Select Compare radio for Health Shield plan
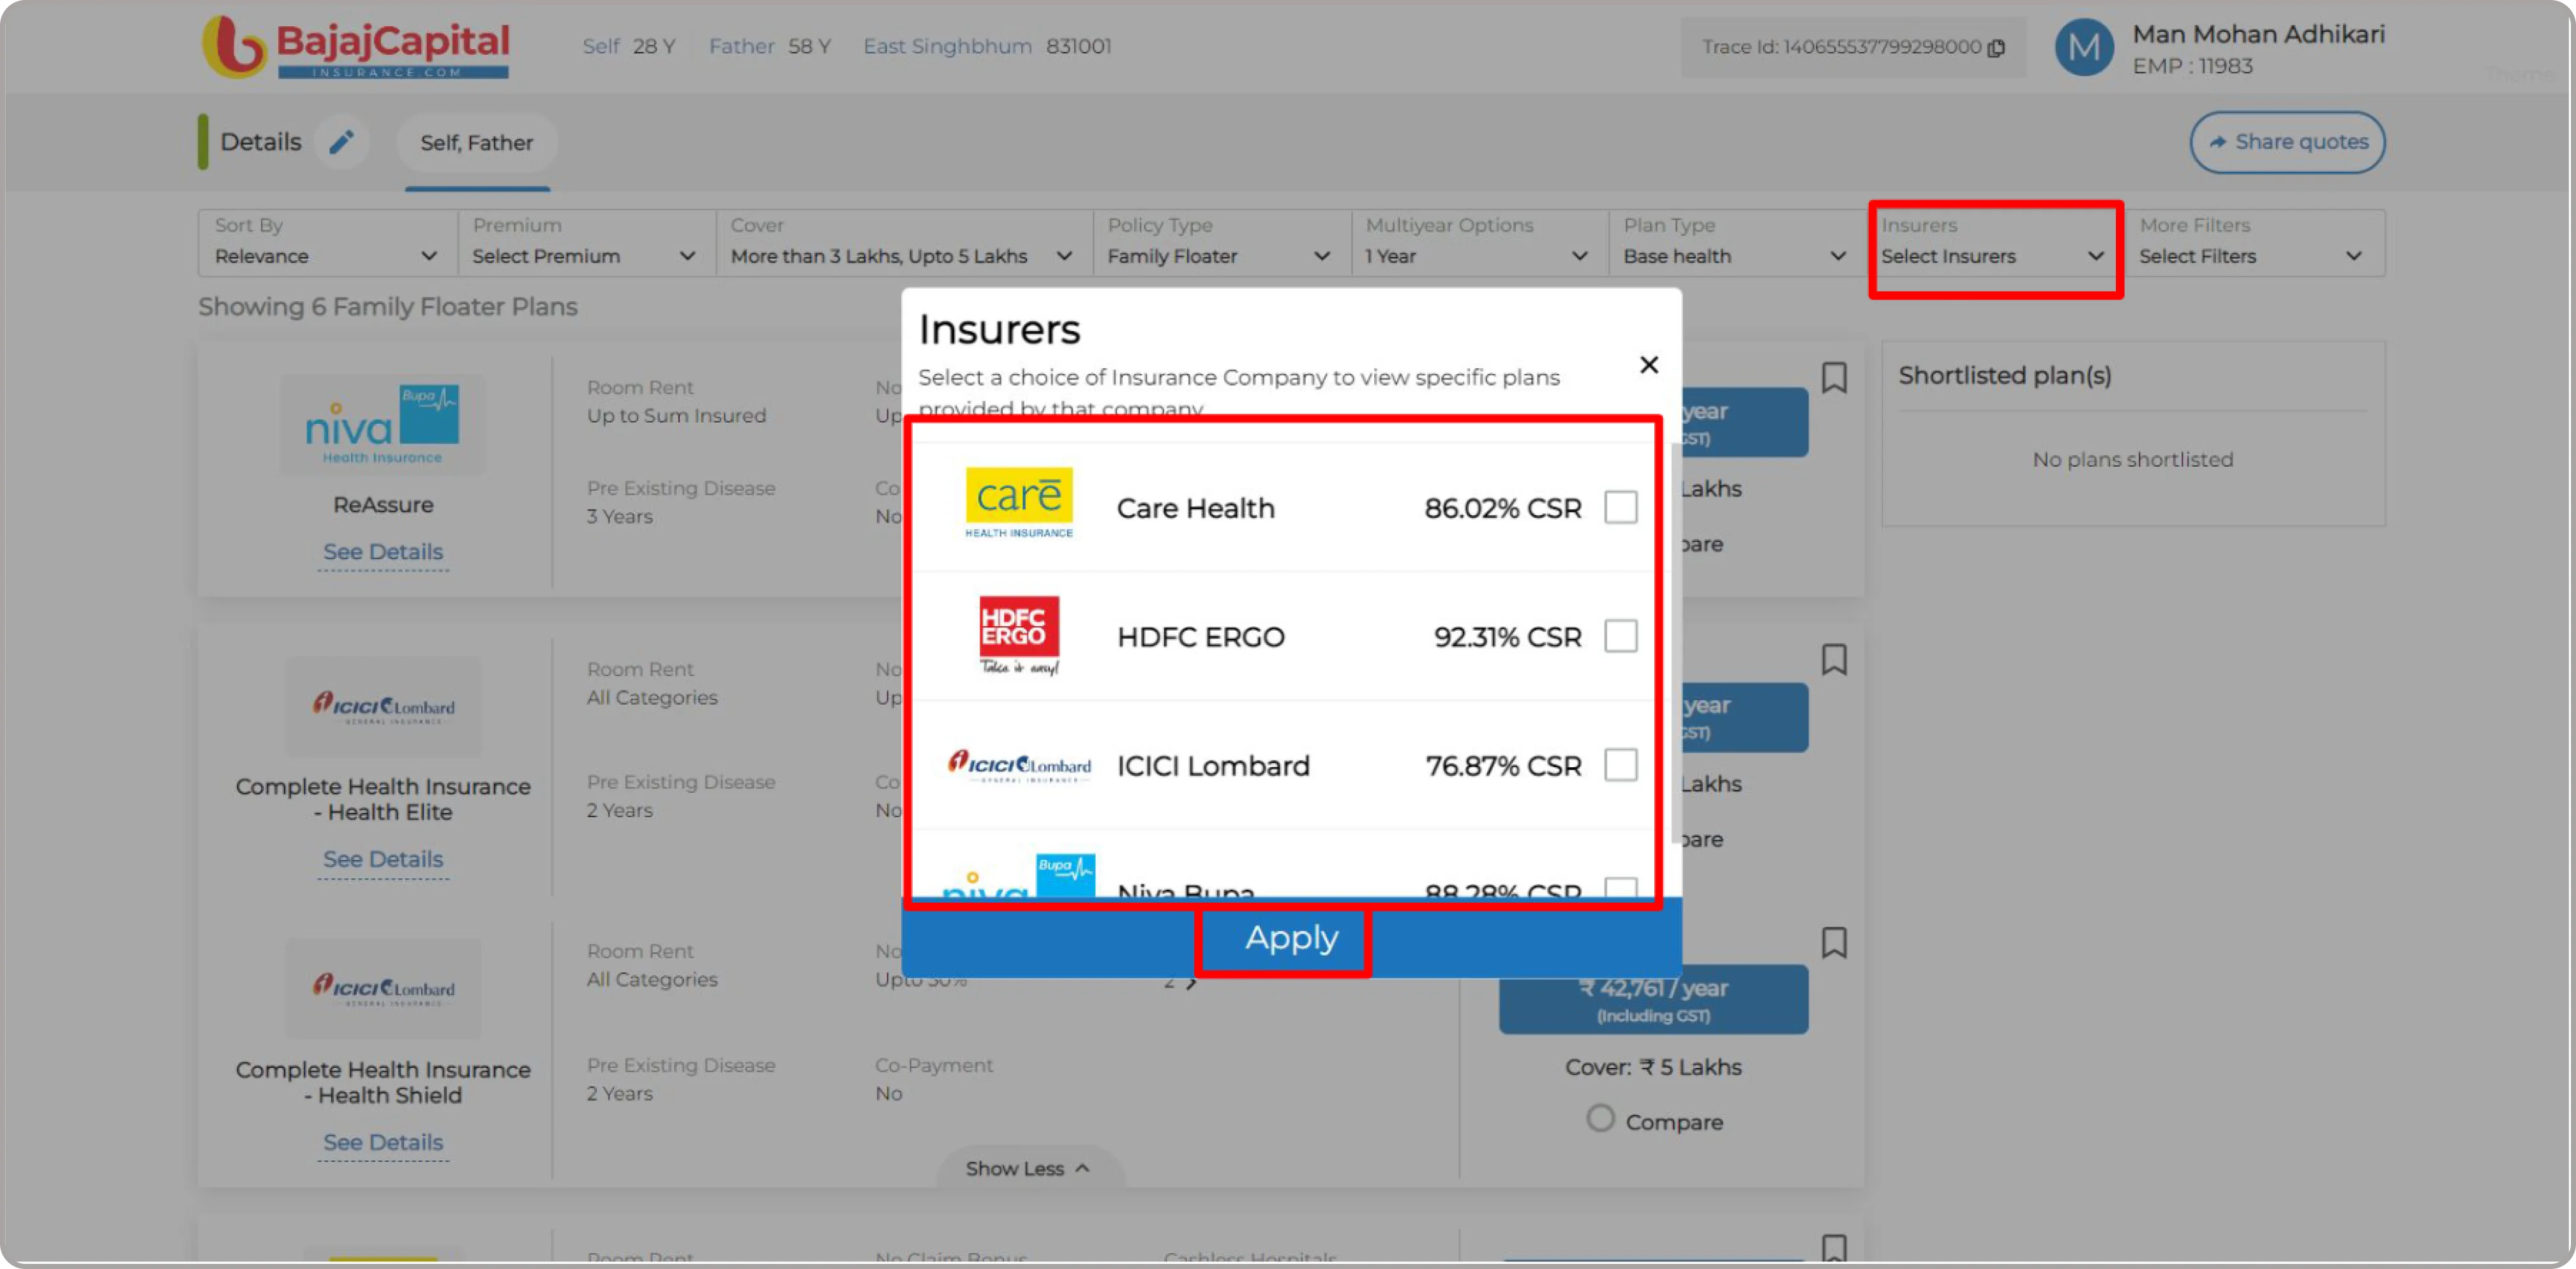The width and height of the screenshot is (2576, 1269). pos(1600,1118)
